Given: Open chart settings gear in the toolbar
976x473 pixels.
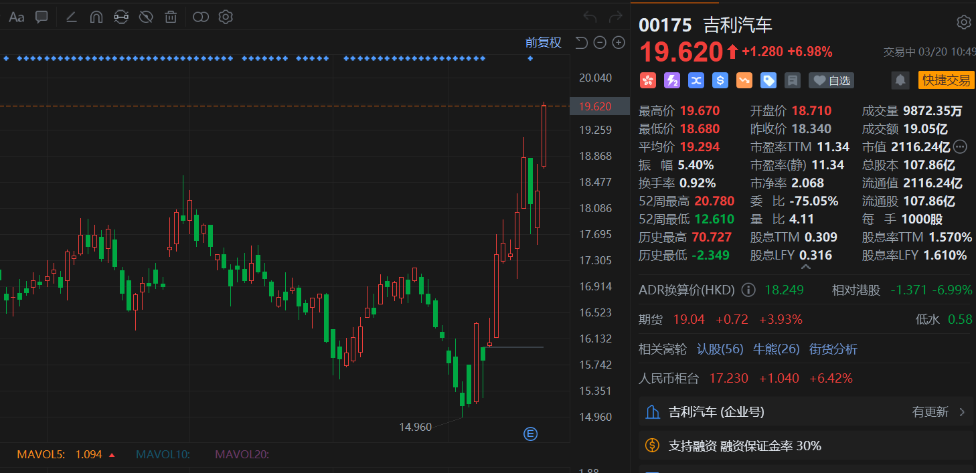Looking at the screenshot, I should click(226, 17).
